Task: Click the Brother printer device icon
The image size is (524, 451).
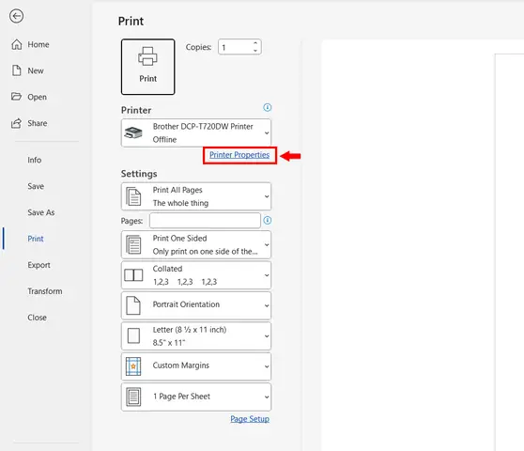Action: point(133,132)
